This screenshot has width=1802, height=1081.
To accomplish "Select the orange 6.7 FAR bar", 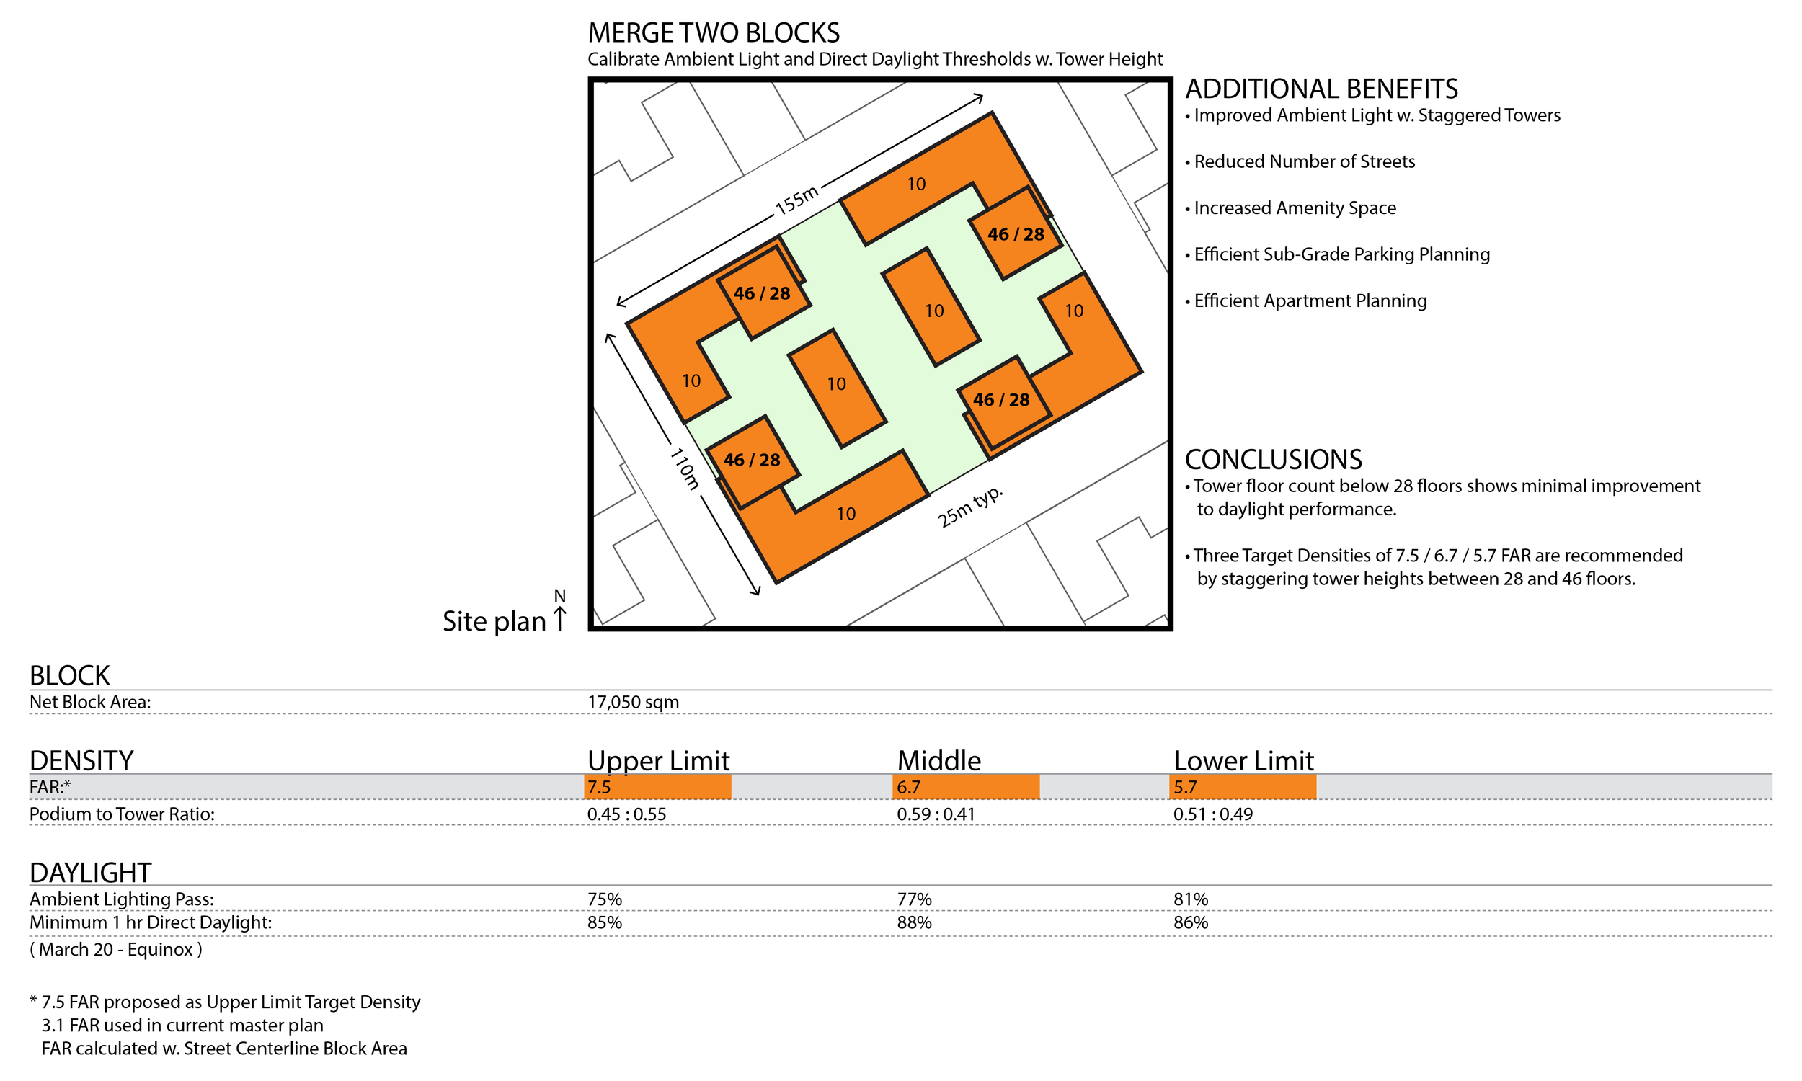I will tap(966, 787).
